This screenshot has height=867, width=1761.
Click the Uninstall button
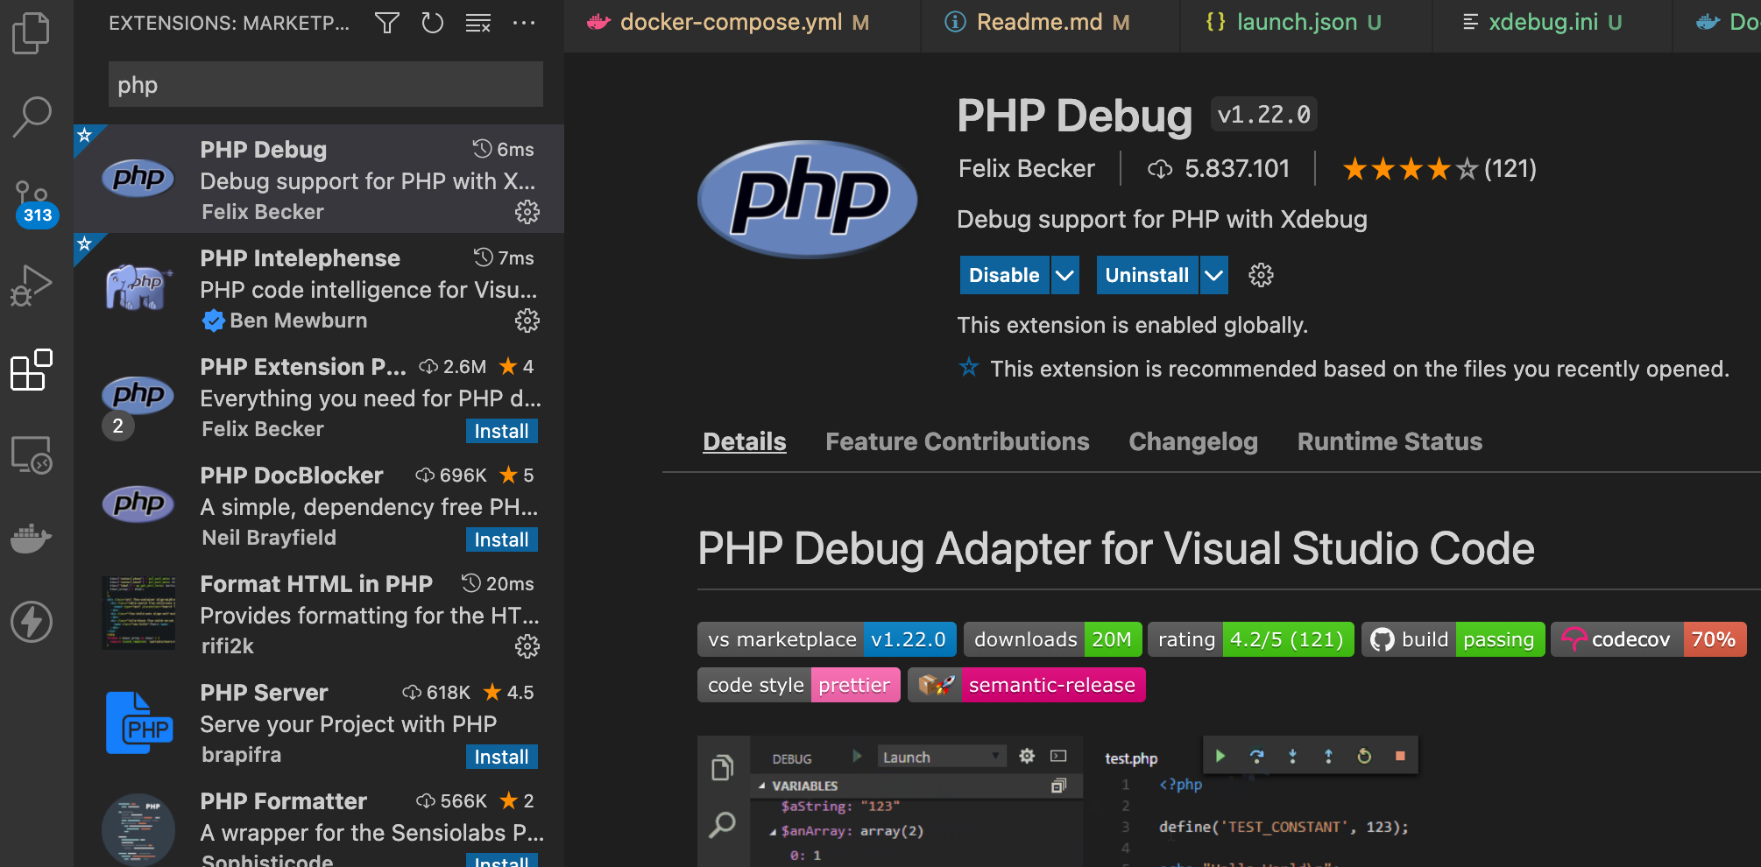[1147, 275]
